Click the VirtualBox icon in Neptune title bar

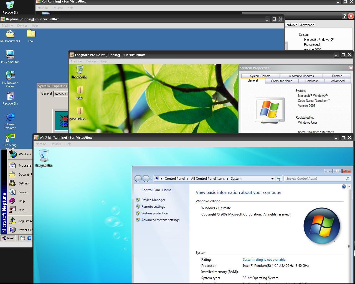tap(3, 19)
